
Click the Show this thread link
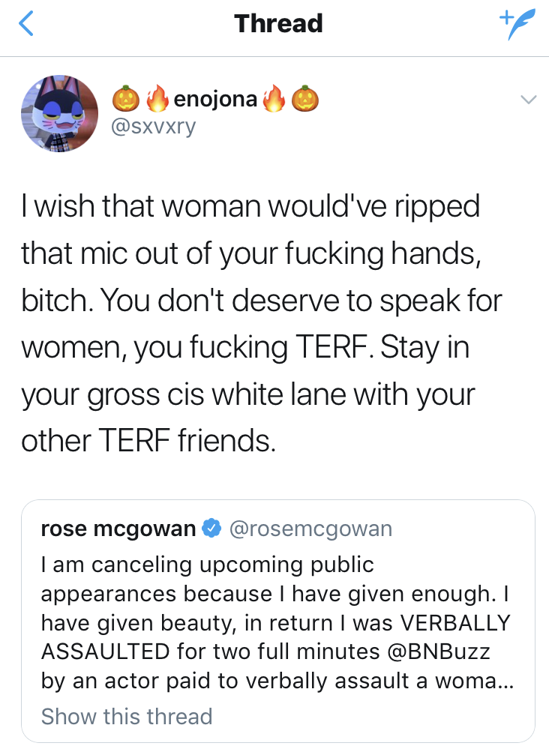point(127,716)
